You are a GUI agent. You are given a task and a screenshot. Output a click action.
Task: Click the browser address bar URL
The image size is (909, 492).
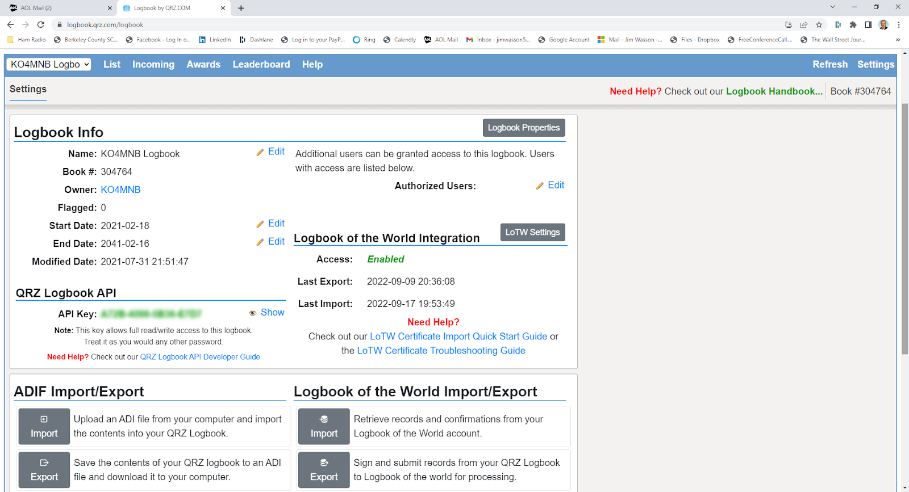pos(105,25)
